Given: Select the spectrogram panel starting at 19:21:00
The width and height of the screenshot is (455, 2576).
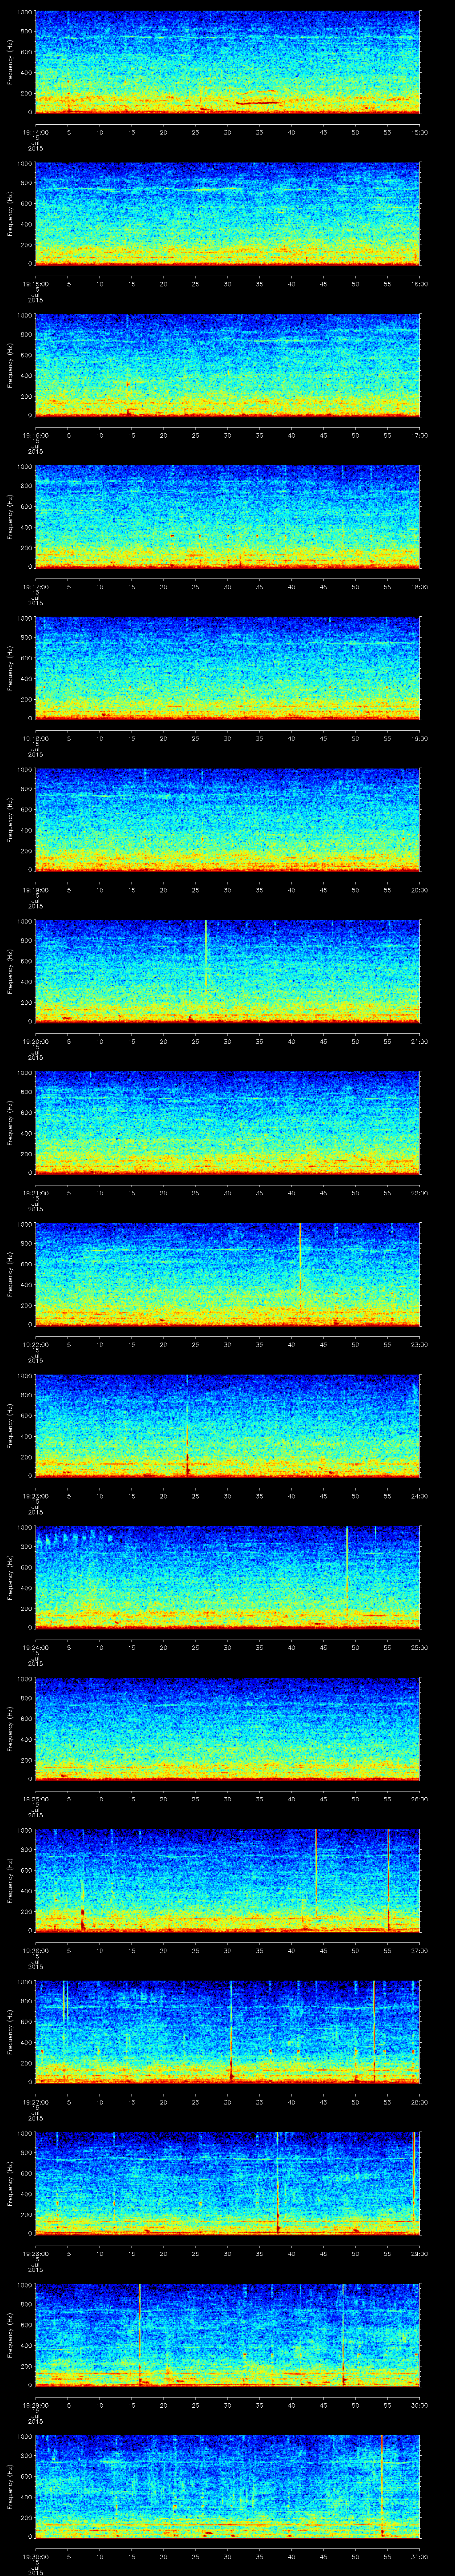Looking at the screenshot, I should click(227, 1123).
